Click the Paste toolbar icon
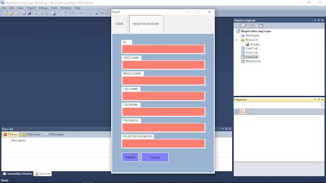Image resolution: width=326 pixels, height=183 pixels. coord(47,14)
